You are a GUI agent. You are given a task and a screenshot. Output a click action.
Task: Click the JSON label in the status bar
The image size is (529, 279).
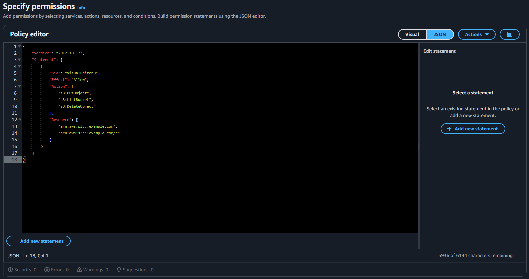coord(13,256)
